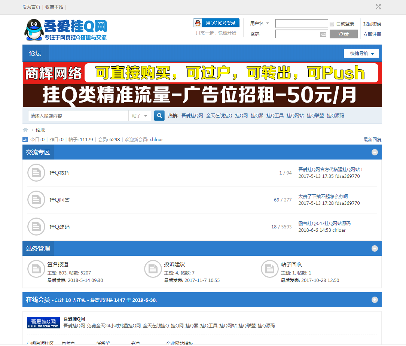Screen dimensions: 406x346
Task: Collapse the 交流专区 section
Action: [375, 152]
